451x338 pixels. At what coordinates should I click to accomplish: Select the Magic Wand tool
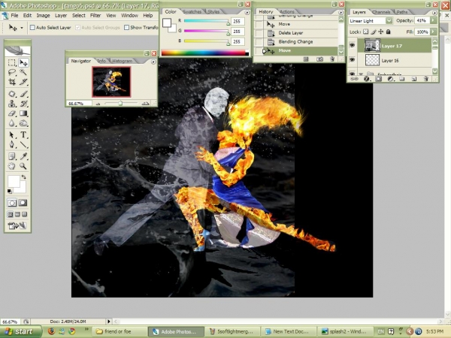[x=23, y=72]
